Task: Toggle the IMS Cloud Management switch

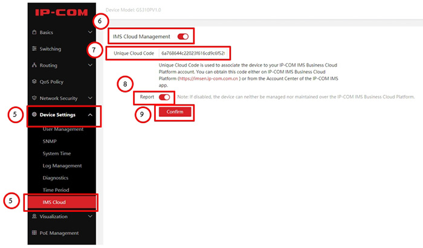Action: click(183, 36)
